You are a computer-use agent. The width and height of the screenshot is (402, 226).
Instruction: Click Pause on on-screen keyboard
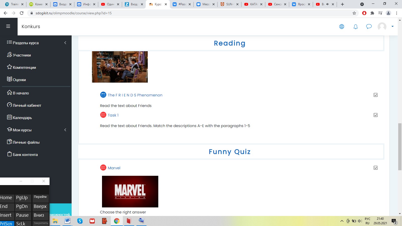pos(23,215)
